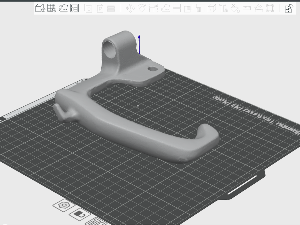Image resolution: width=300 pixels, height=225 pixels.
Task: Open plate settings hexagon icon
Action: 64,205
